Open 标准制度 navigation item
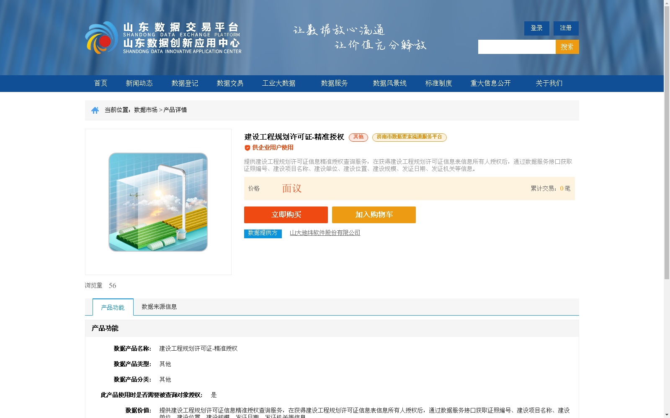This screenshot has width=670, height=418. click(x=438, y=83)
